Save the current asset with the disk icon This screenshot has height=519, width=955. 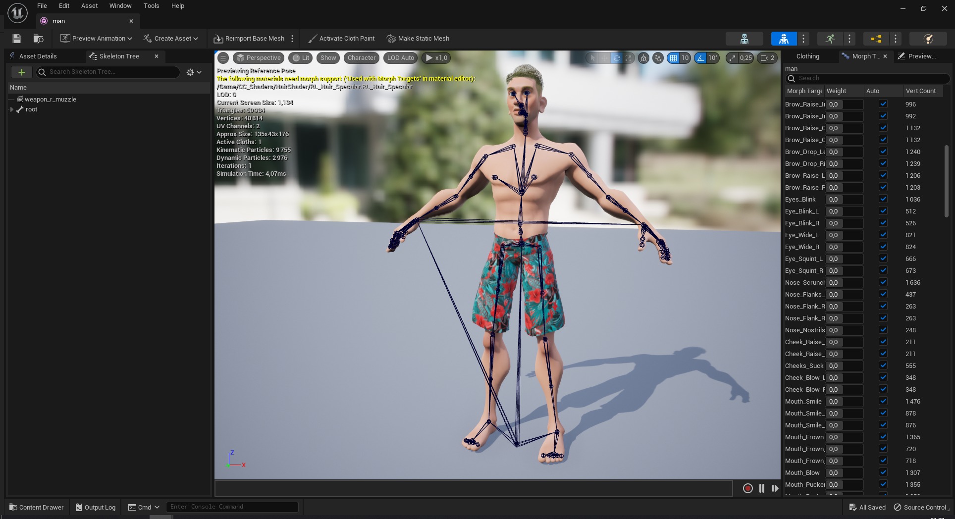16,39
